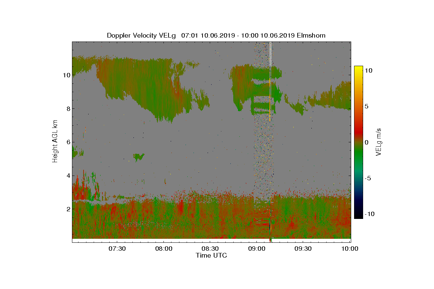Click the '09:30' time tick label

click(x=303, y=249)
